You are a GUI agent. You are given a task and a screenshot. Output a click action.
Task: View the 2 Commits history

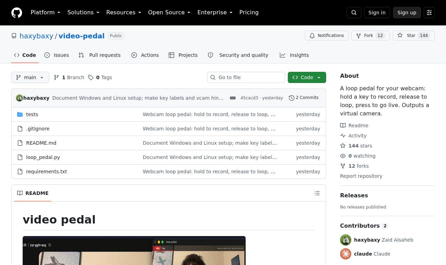tap(303, 98)
